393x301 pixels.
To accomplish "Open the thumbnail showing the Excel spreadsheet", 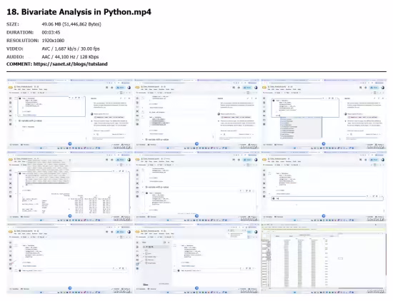I will pos(324,258).
